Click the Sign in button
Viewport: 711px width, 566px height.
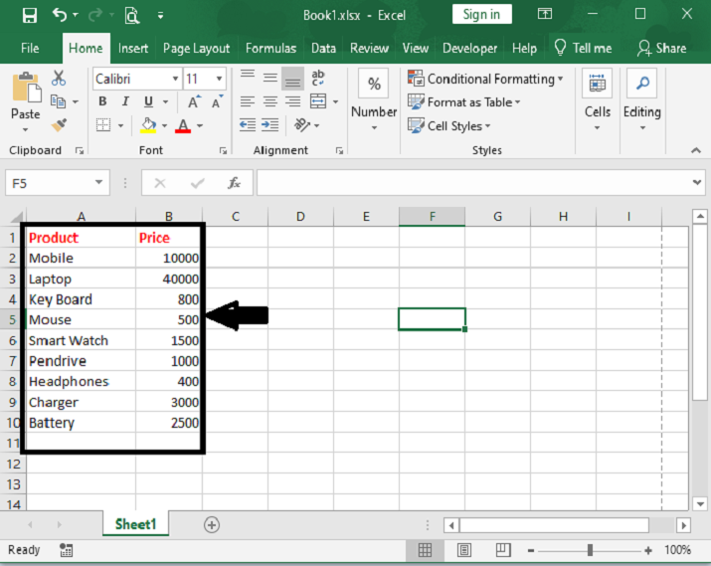481,15
